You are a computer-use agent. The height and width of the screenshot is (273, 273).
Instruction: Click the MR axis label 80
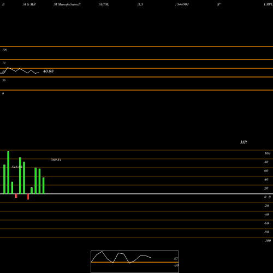click(x=266, y=162)
